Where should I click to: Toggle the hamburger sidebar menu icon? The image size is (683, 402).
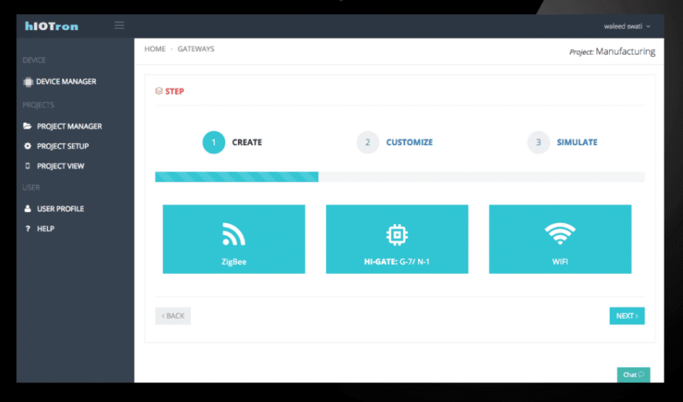point(119,25)
